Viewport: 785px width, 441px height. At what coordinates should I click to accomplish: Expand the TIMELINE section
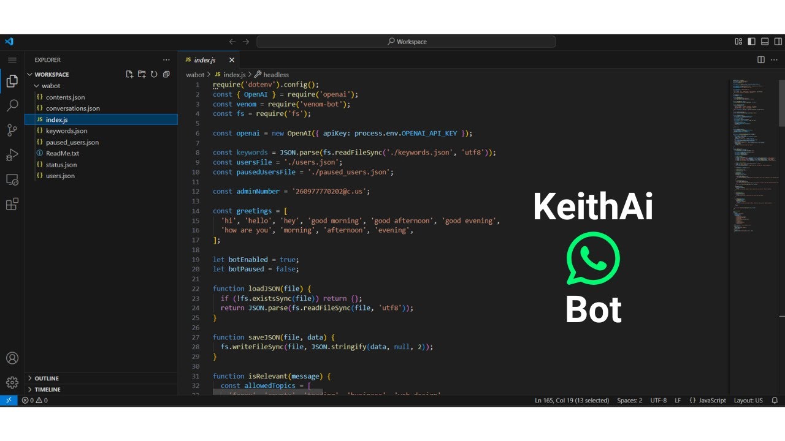(101, 390)
